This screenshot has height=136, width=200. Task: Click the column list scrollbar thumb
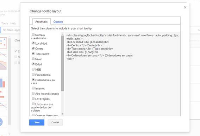point(63,63)
